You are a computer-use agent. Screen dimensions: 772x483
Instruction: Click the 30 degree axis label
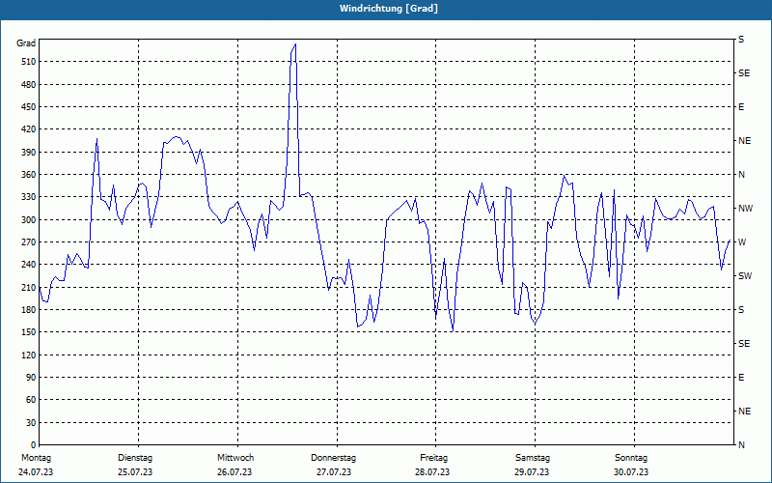[31, 423]
